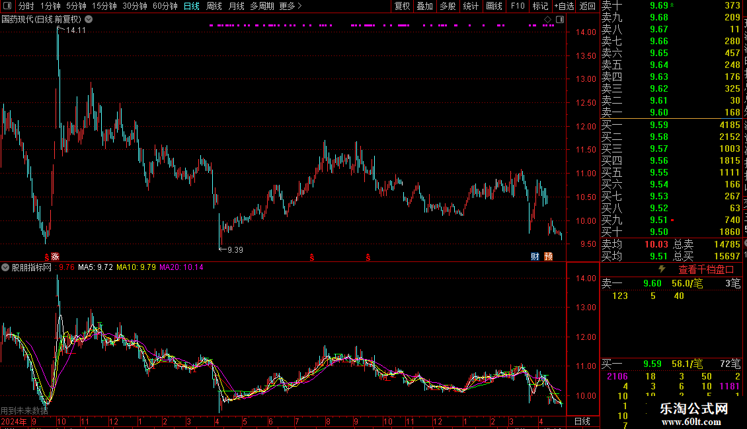Switch to the 分时 intraday view
747x429 pixels.
tap(26, 6)
